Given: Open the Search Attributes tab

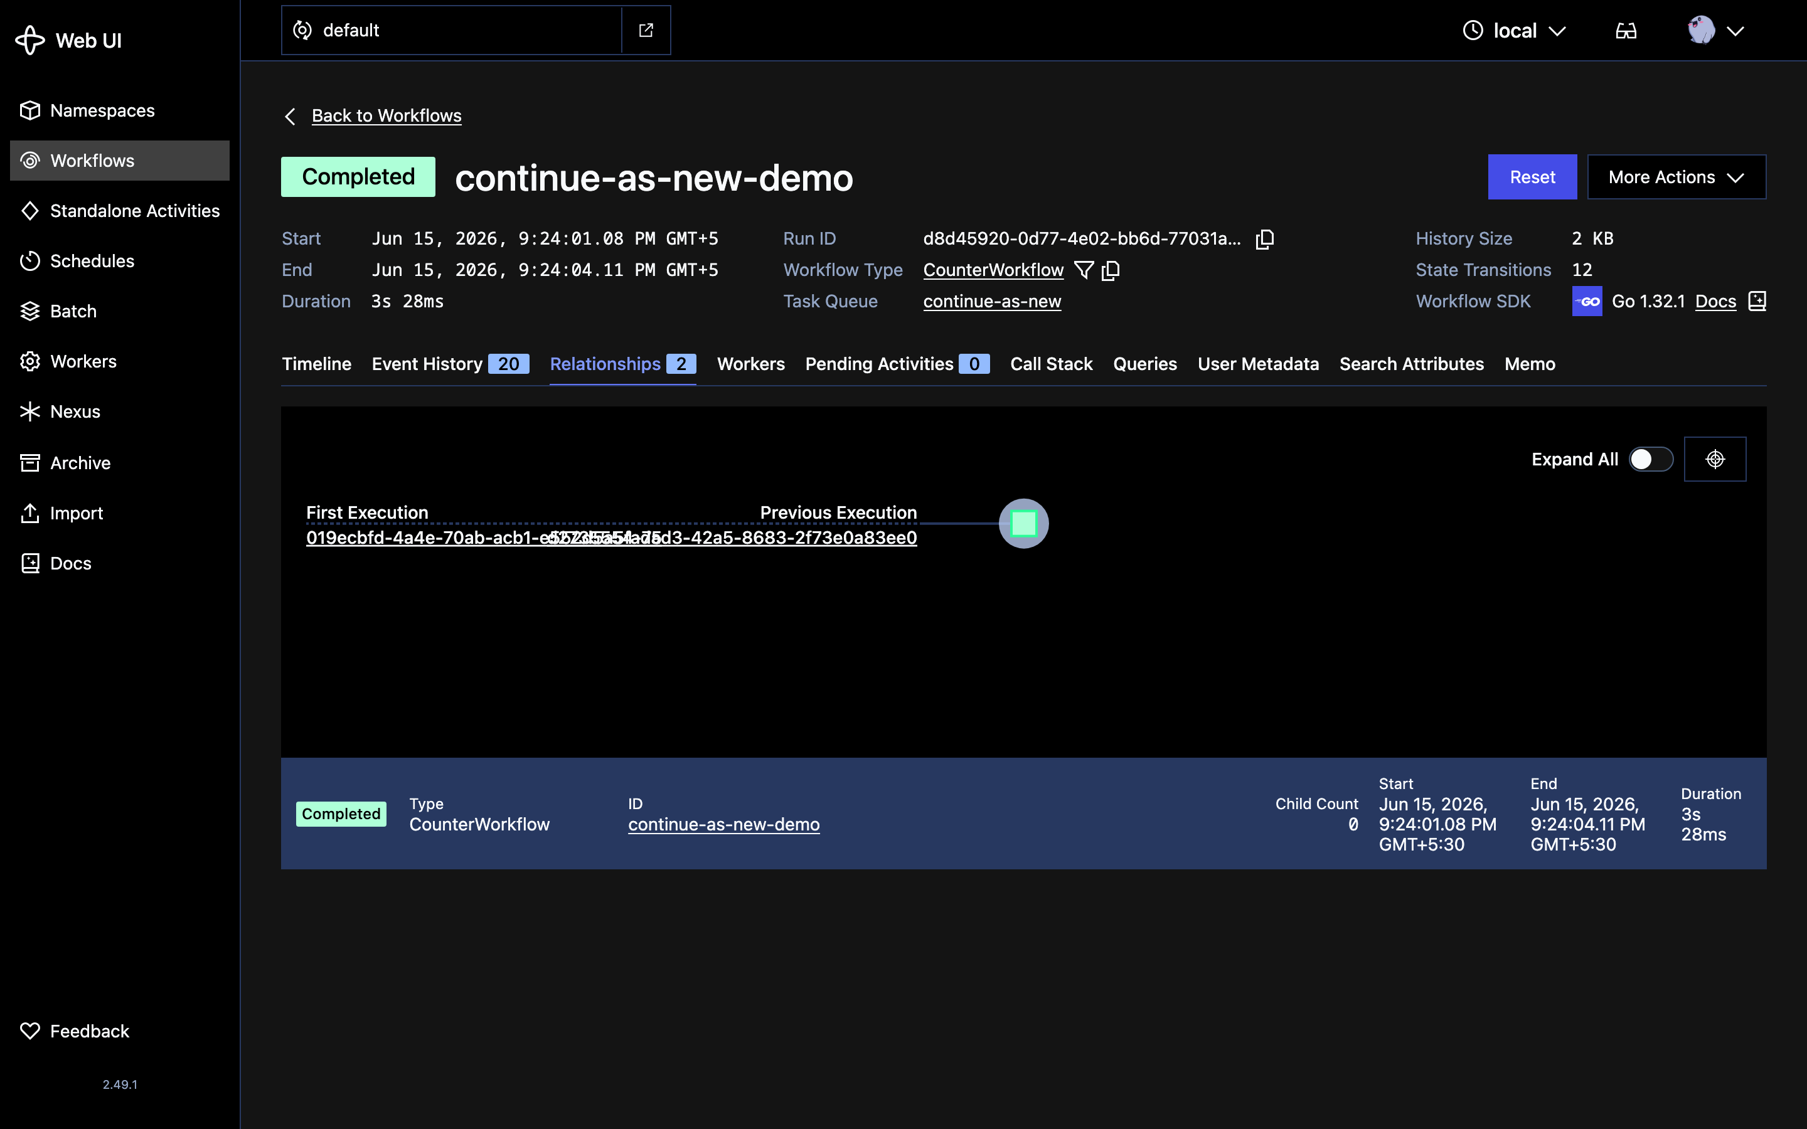Looking at the screenshot, I should 1411,364.
